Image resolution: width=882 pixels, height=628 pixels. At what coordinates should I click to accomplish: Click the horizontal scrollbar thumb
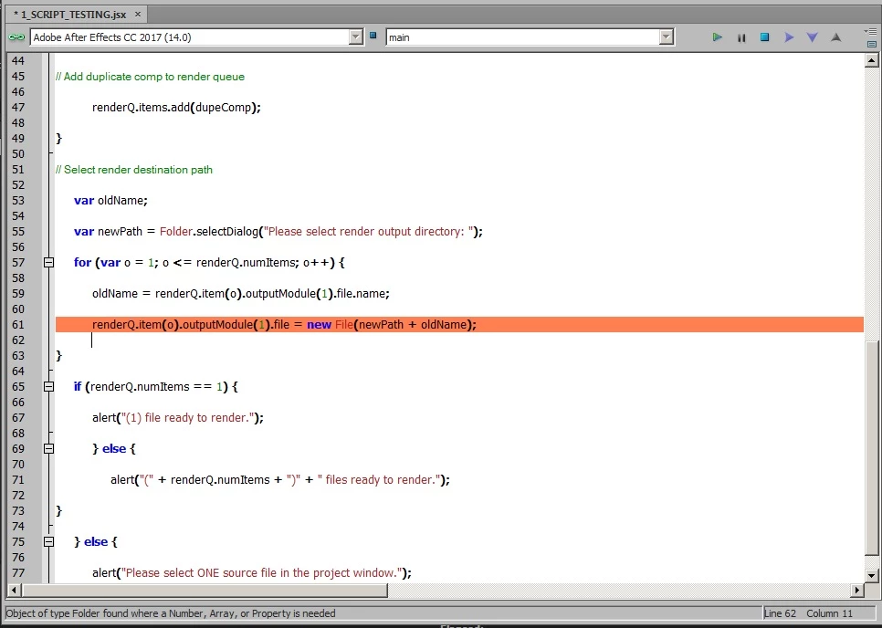pos(205,590)
